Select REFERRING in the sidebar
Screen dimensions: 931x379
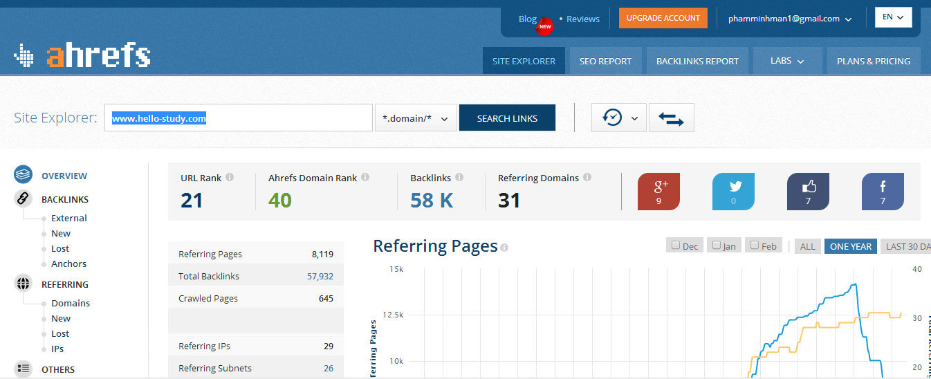tap(65, 284)
